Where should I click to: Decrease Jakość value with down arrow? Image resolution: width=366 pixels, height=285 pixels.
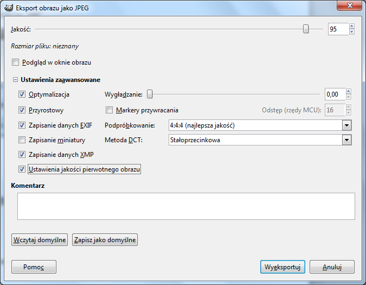coord(352,32)
